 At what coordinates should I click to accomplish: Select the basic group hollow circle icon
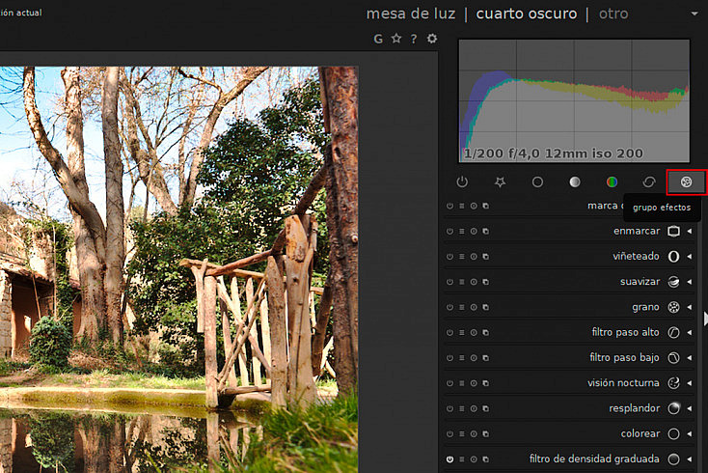pos(537,182)
